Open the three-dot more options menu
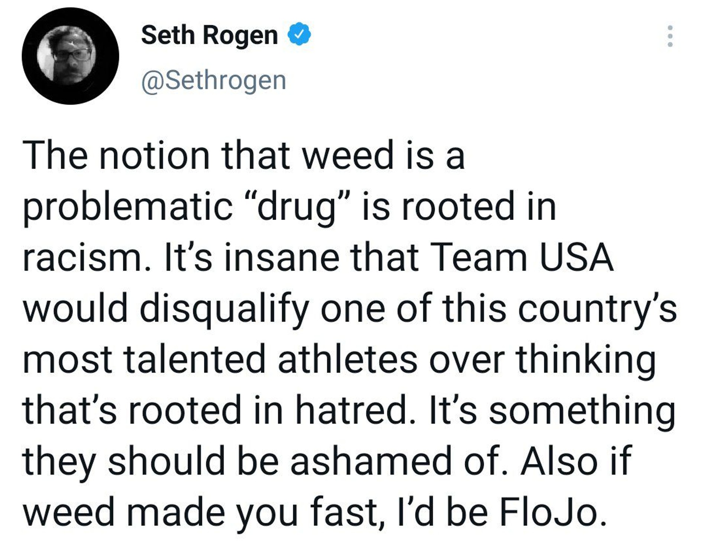Viewport: 706px width, 545px height. 670,36
